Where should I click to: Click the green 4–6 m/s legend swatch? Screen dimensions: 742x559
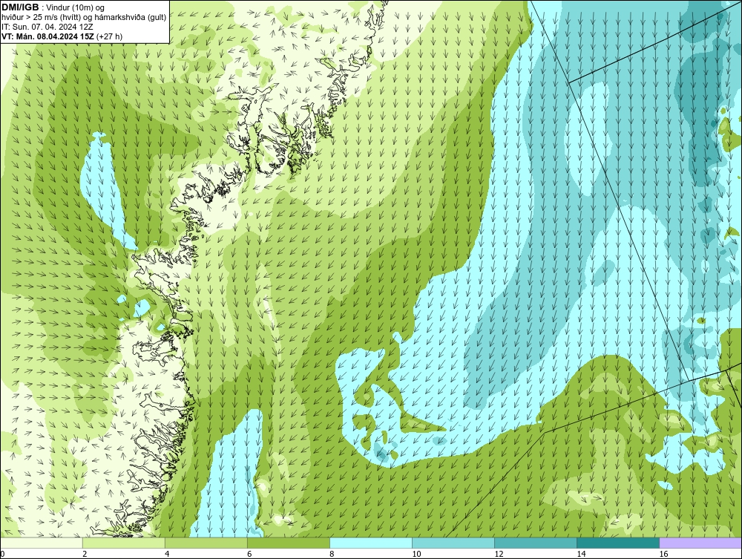[206, 543]
